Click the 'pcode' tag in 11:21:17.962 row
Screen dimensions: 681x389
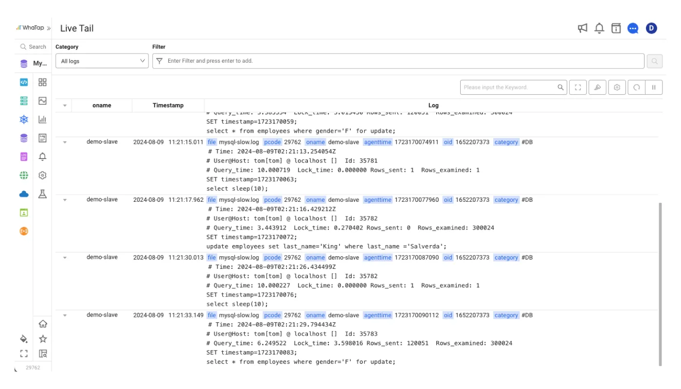tap(272, 200)
